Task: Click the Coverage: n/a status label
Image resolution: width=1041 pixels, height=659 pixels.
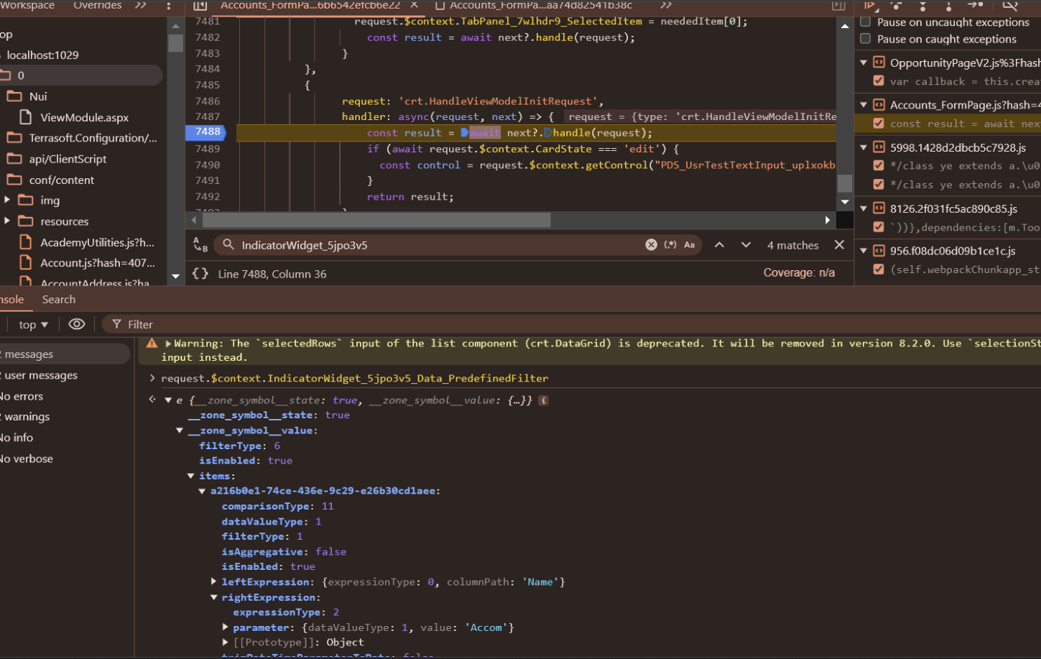Action: click(x=799, y=273)
